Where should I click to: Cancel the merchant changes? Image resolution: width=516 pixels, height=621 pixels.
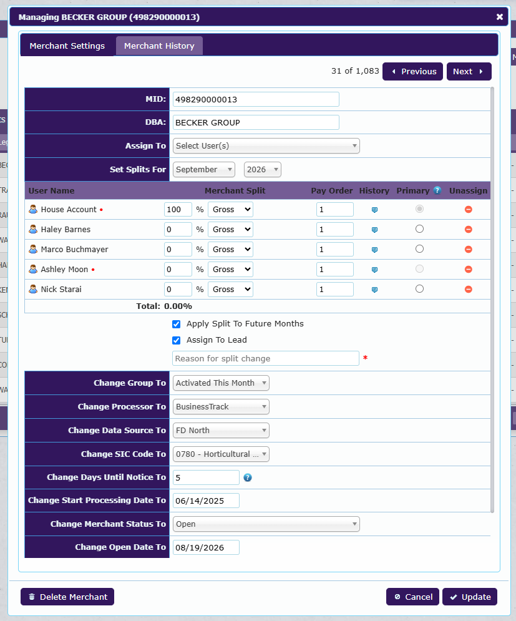click(x=412, y=597)
